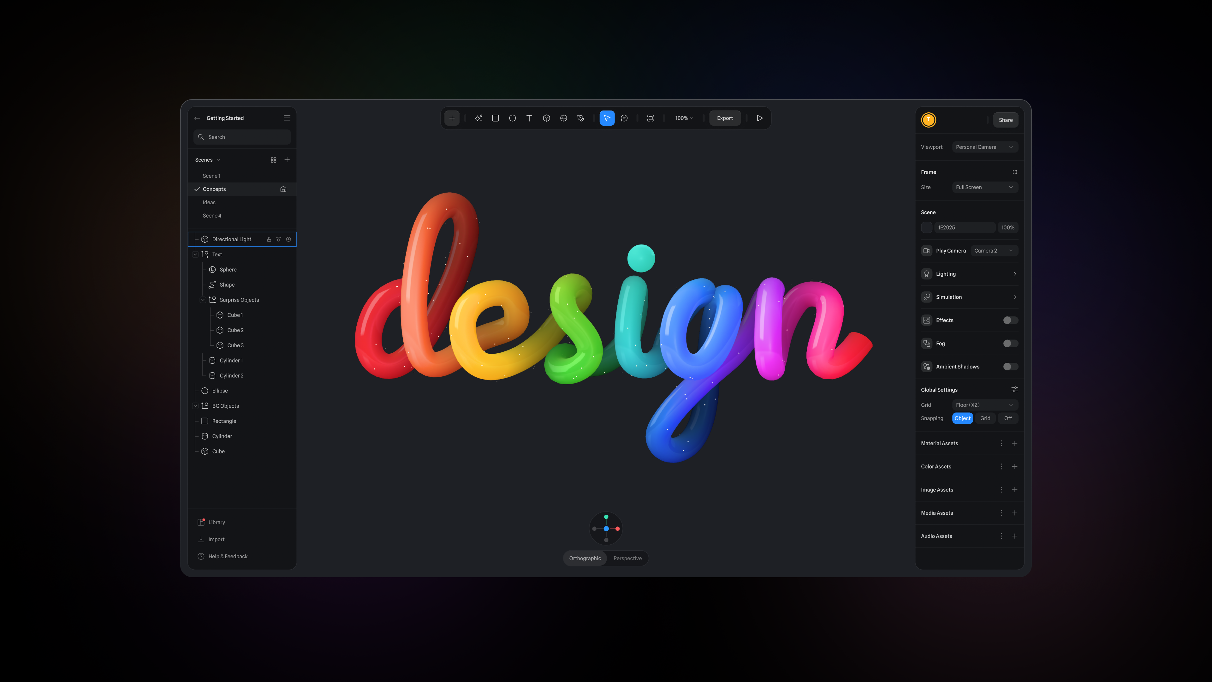Image resolution: width=1212 pixels, height=682 pixels.
Task: Click the Share button
Action: [1006, 120]
